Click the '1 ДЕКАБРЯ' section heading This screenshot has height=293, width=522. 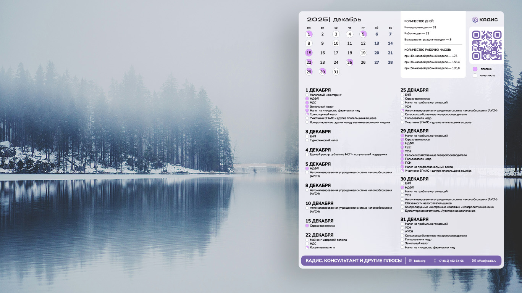pyautogui.click(x=318, y=90)
